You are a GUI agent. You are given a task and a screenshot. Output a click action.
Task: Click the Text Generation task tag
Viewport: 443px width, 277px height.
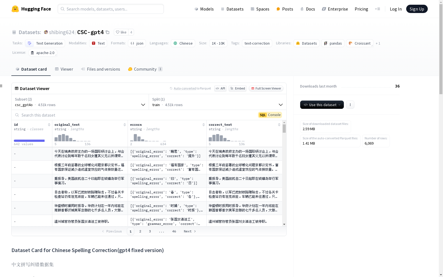point(45,43)
